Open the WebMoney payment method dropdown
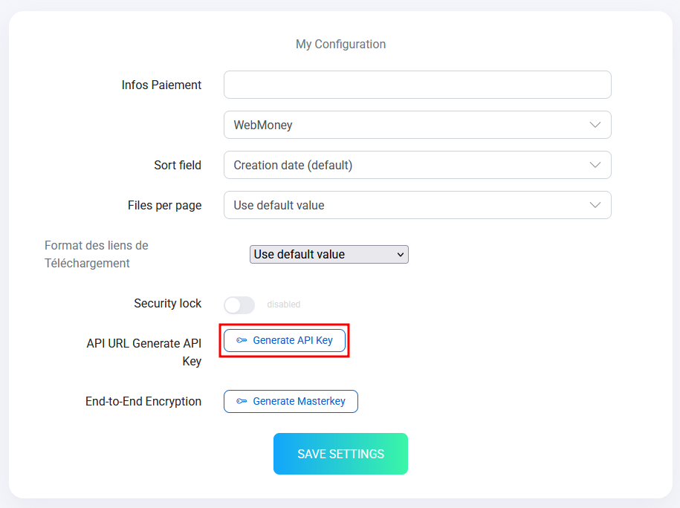The image size is (680, 508). click(417, 125)
